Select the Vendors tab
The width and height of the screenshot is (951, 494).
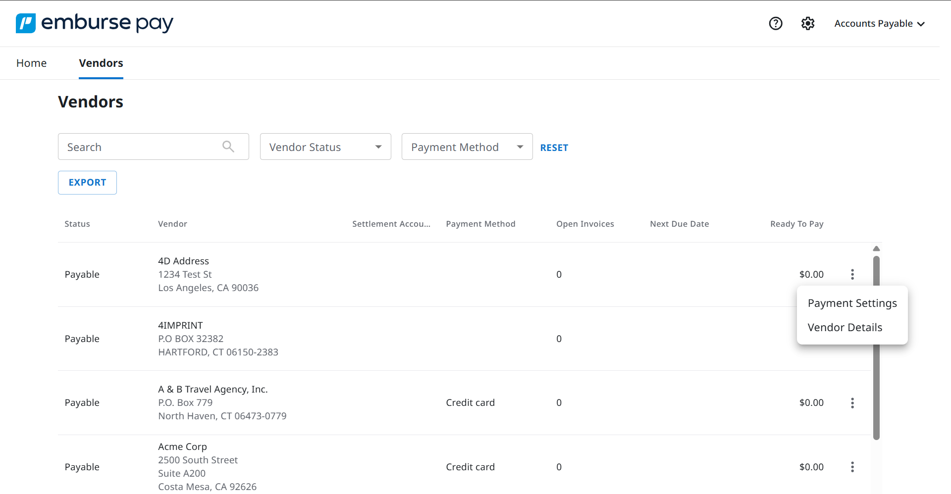pyautogui.click(x=101, y=63)
